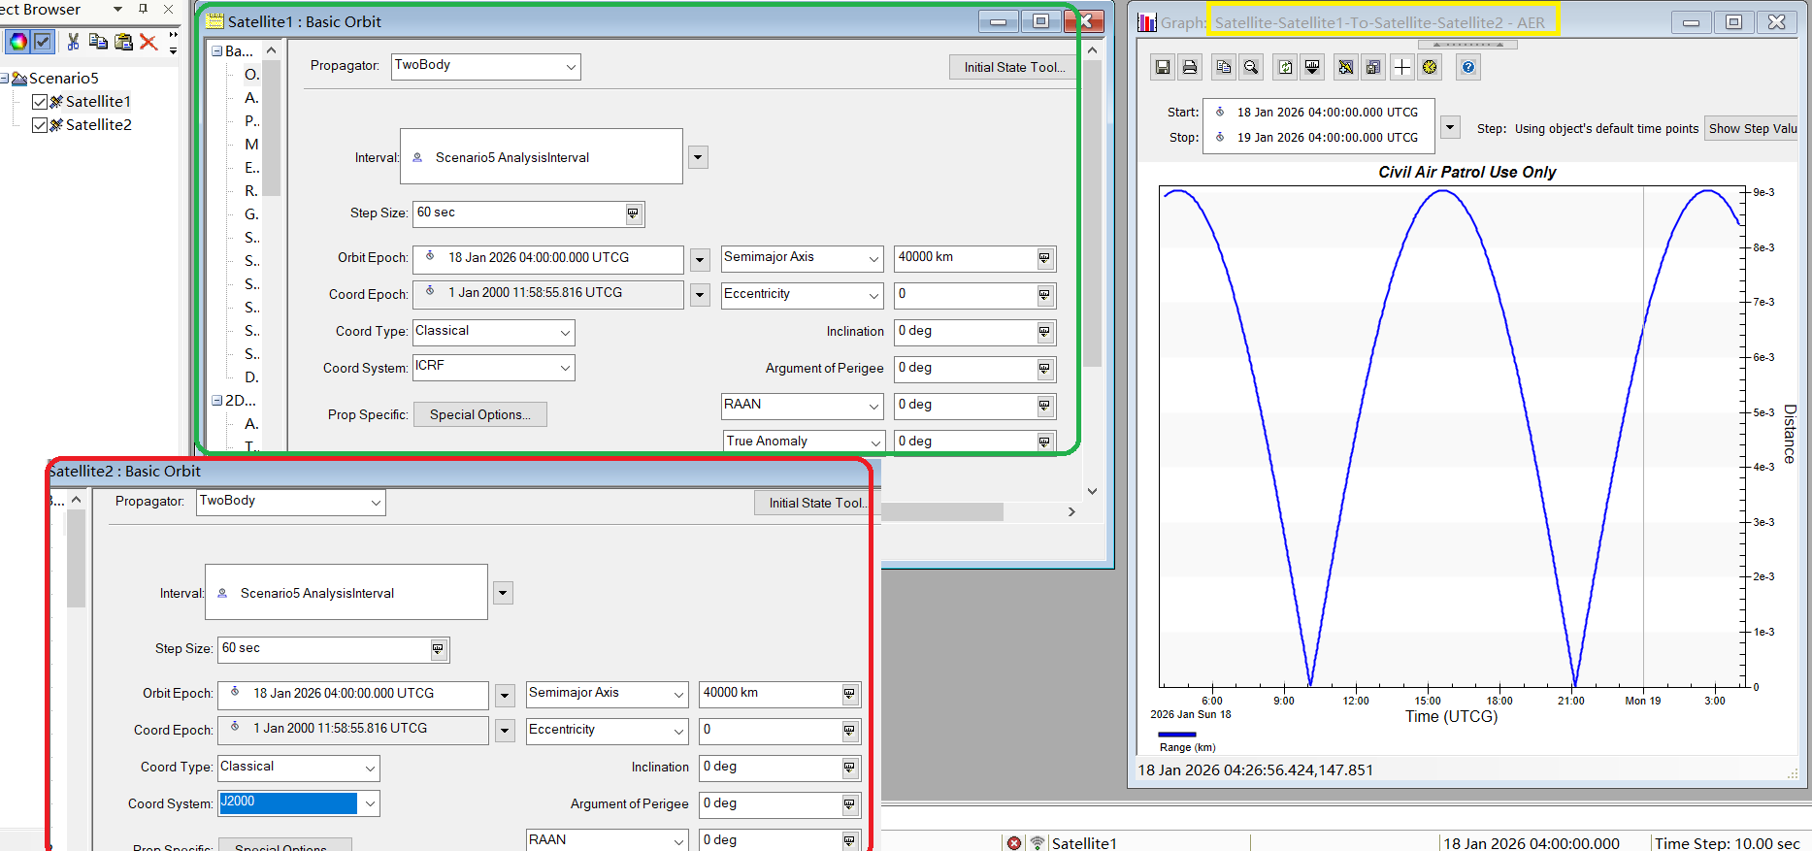Copy the graph via its toolbar copy icon
This screenshot has width=1812, height=851.
(1224, 67)
